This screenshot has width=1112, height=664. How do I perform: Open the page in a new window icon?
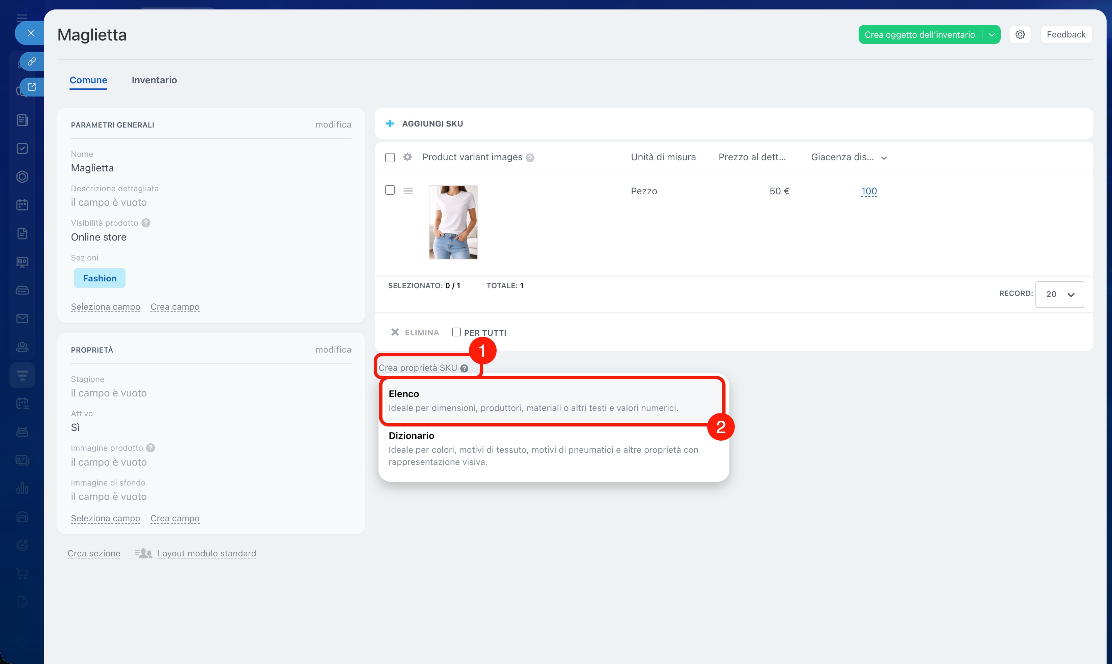click(x=31, y=87)
